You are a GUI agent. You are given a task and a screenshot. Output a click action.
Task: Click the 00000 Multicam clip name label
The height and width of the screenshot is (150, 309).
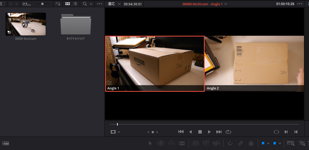(x=26, y=39)
